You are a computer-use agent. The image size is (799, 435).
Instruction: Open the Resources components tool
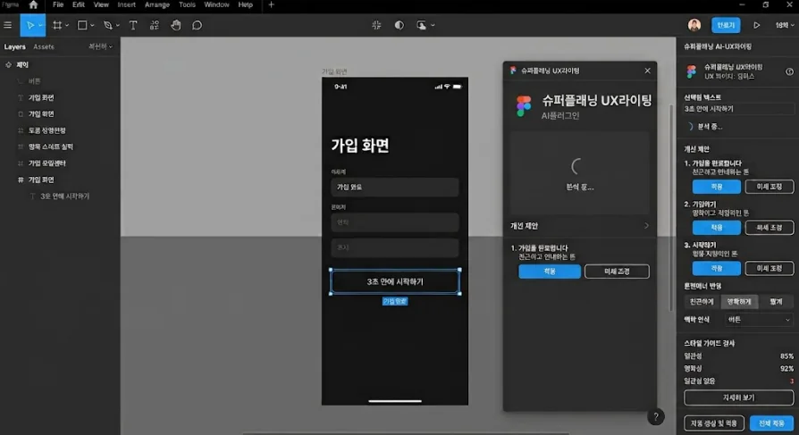click(155, 25)
